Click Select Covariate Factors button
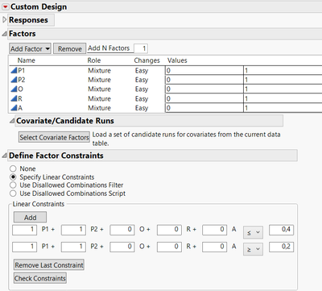Screen dimensions: 322x291 point(54,137)
